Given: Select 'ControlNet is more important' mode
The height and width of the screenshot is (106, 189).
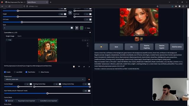Looking at the screenshot, I should coord(48,101).
